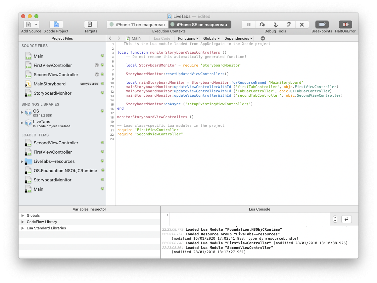Click green status dot for OS.Foundation.NSObjCRuntime

click(102, 170)
